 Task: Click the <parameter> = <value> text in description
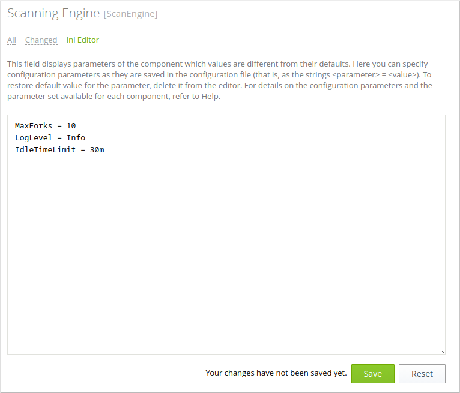point(374,75)
